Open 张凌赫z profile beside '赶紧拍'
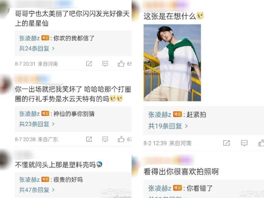 (160, 115)
